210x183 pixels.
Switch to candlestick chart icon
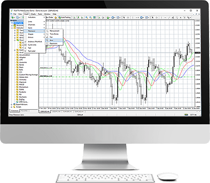pos(78,18)
